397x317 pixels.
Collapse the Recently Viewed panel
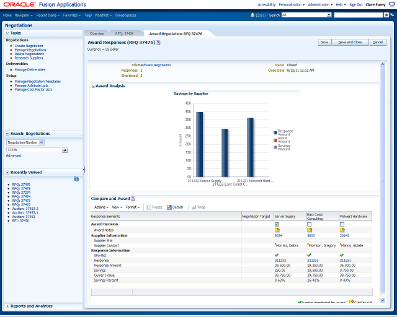coord(7,172)
